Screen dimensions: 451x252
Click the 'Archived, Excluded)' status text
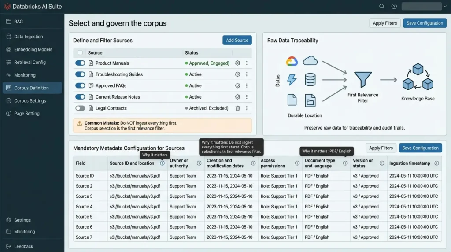209,108
